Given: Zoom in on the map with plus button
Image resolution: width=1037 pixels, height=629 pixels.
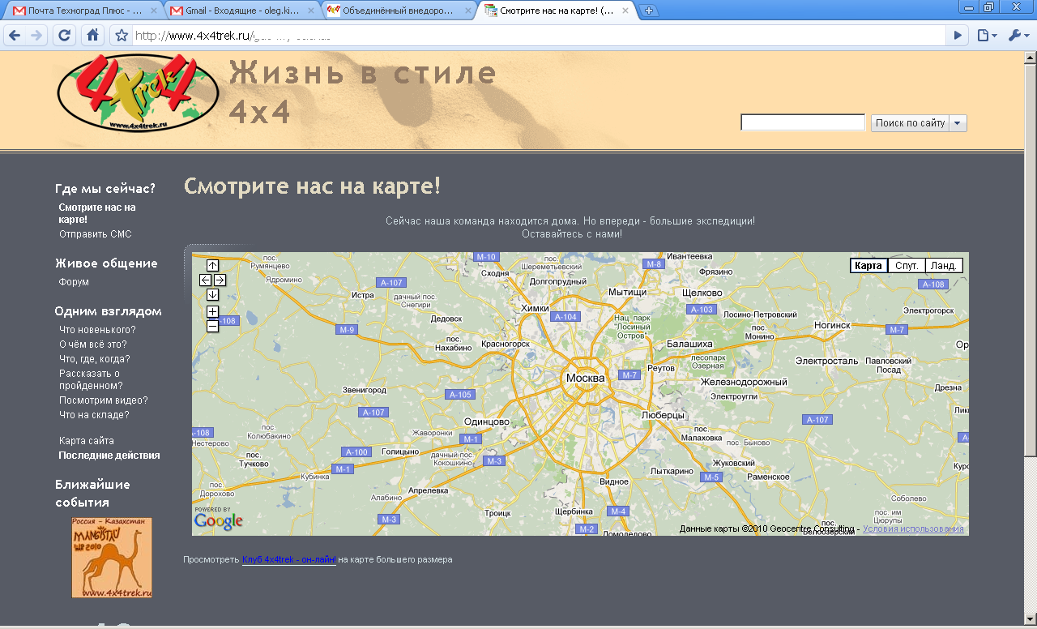Looking at the screenshot, I should (x=212, y=312).
